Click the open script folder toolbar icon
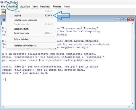The image size is (136, 110). pyautogui.click(x=3, y=12)
